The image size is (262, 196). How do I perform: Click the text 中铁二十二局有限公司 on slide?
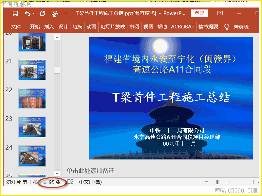tap(177, 130)
